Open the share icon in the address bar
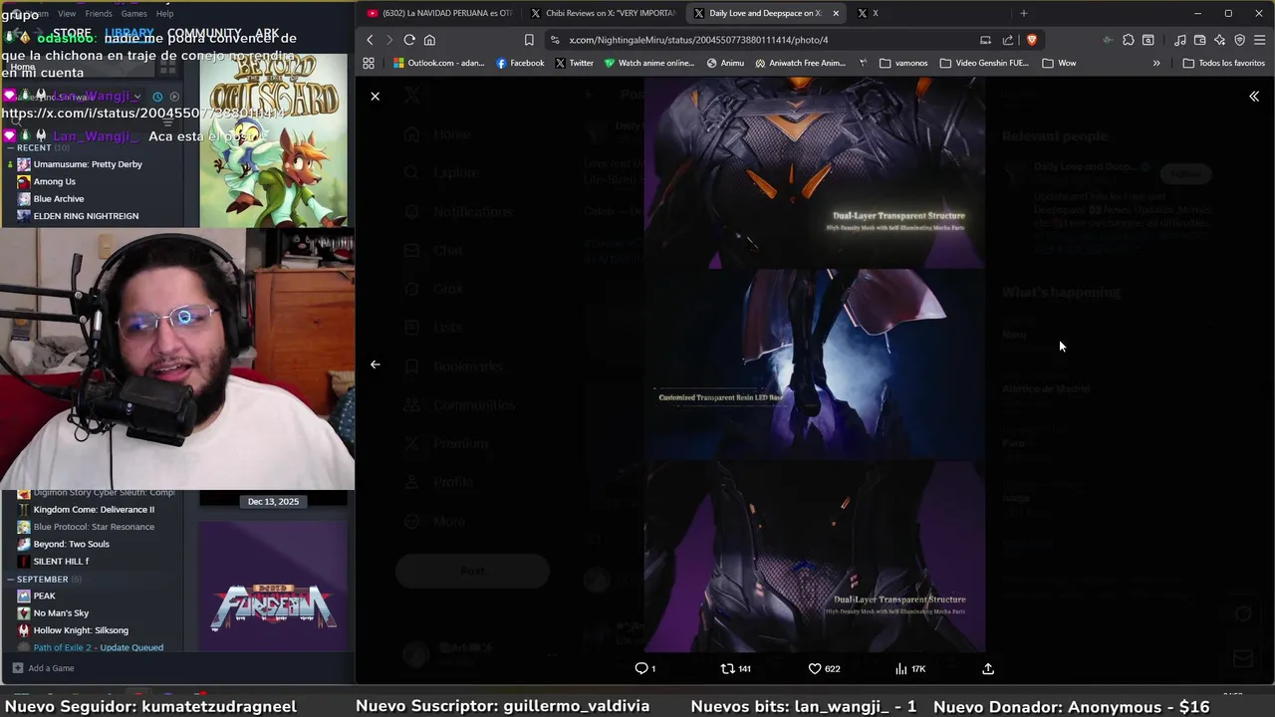The height and width of the screenshot is (717, 1275). [1008, 40]
